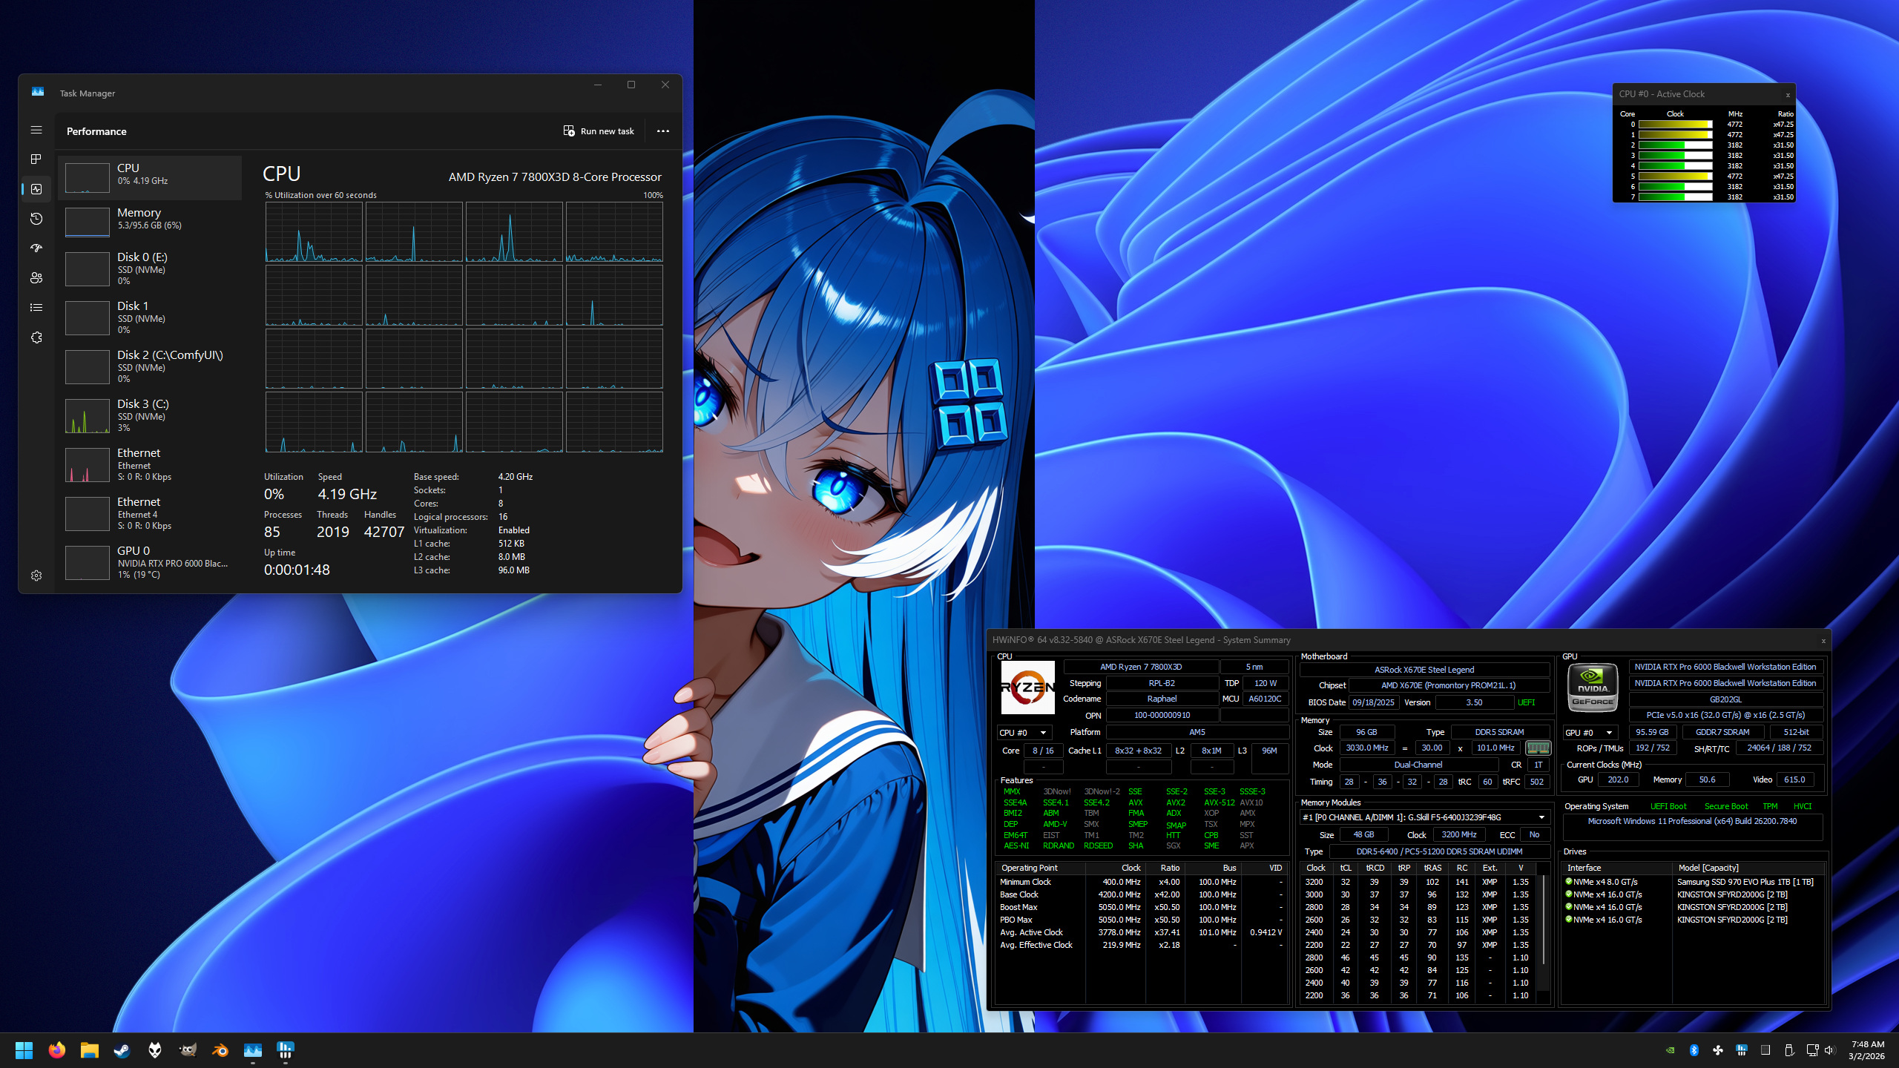The width and height of the screenshot is (1899, 1068).
Task: Select Disk 3 (C:) graph thumbnail
Action: point(88,416)
